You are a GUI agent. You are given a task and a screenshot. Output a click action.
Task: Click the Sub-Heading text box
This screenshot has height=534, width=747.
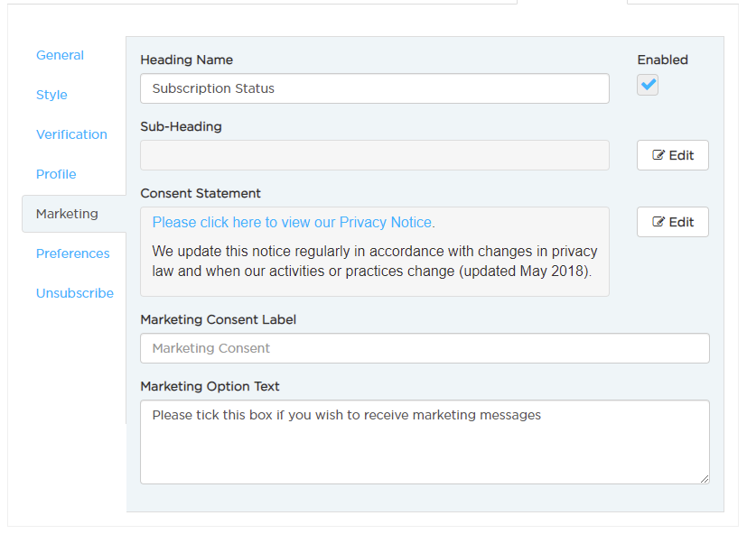click(375, 155)
